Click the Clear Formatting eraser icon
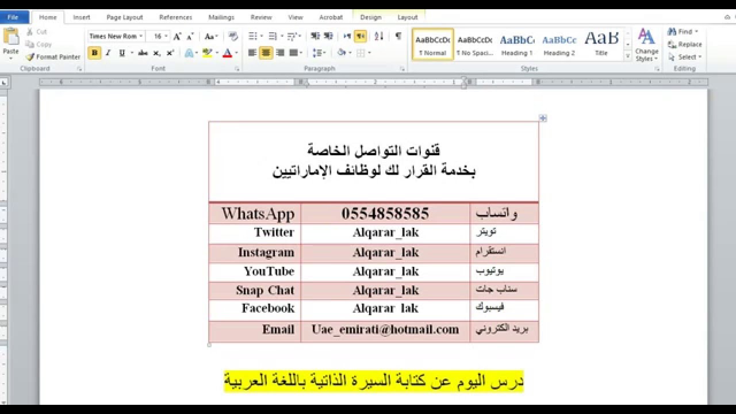The width and height of the screenshot is (736, 414). 233,36
